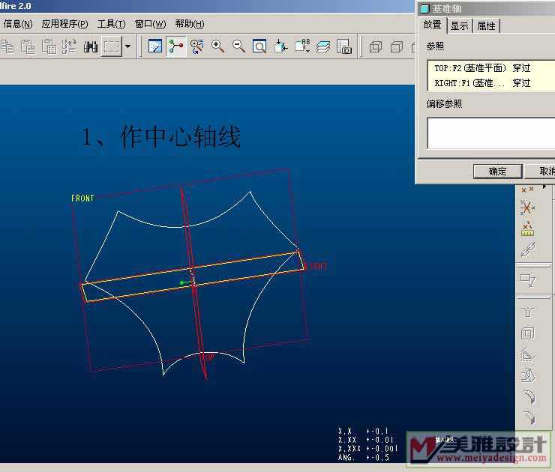Click the Zoom Out magnifier
This screenshot has width=555, height=472.
[x=239, y=46]
